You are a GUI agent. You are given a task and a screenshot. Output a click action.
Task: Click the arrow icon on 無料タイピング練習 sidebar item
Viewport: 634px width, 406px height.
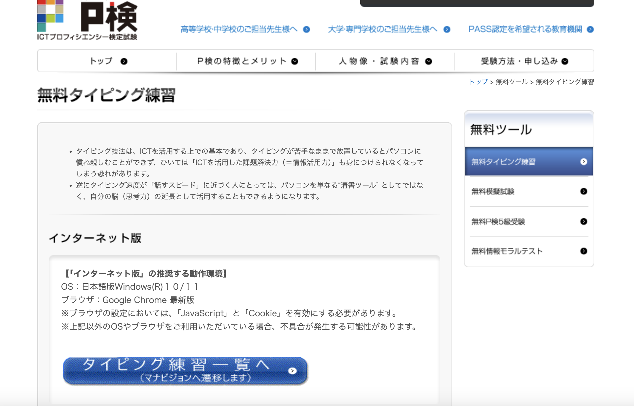click(584, 162)
